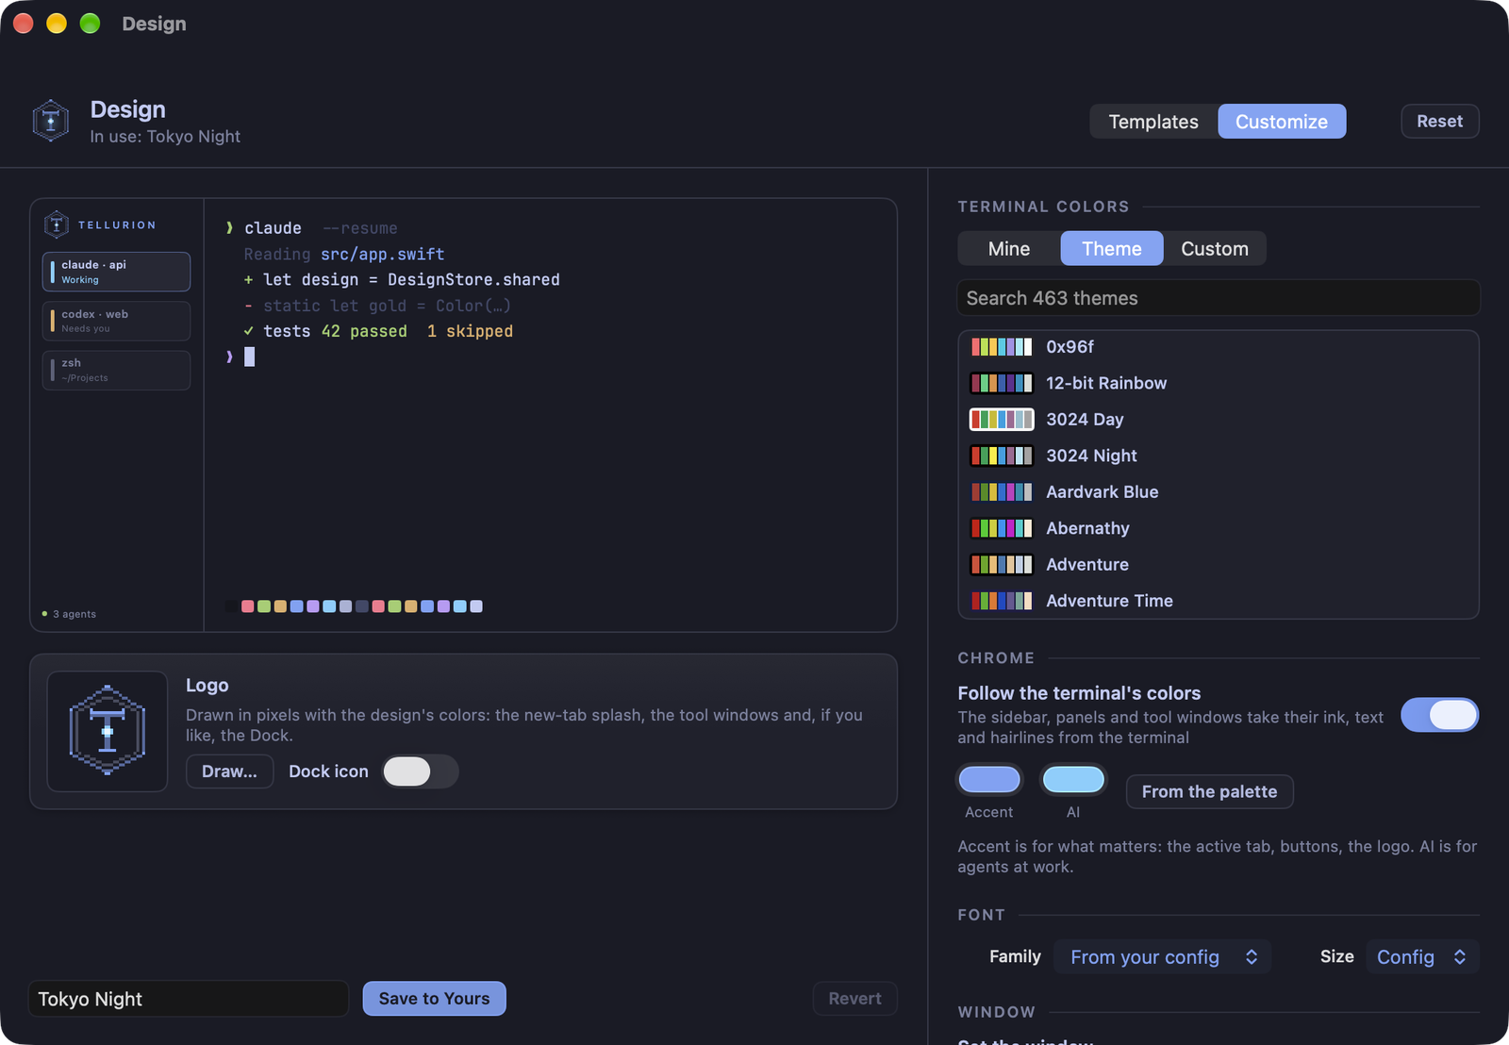Toggle Follow the terminal's colors switch
Screen dimensions: 1509x1045
tap(1439, 715)
